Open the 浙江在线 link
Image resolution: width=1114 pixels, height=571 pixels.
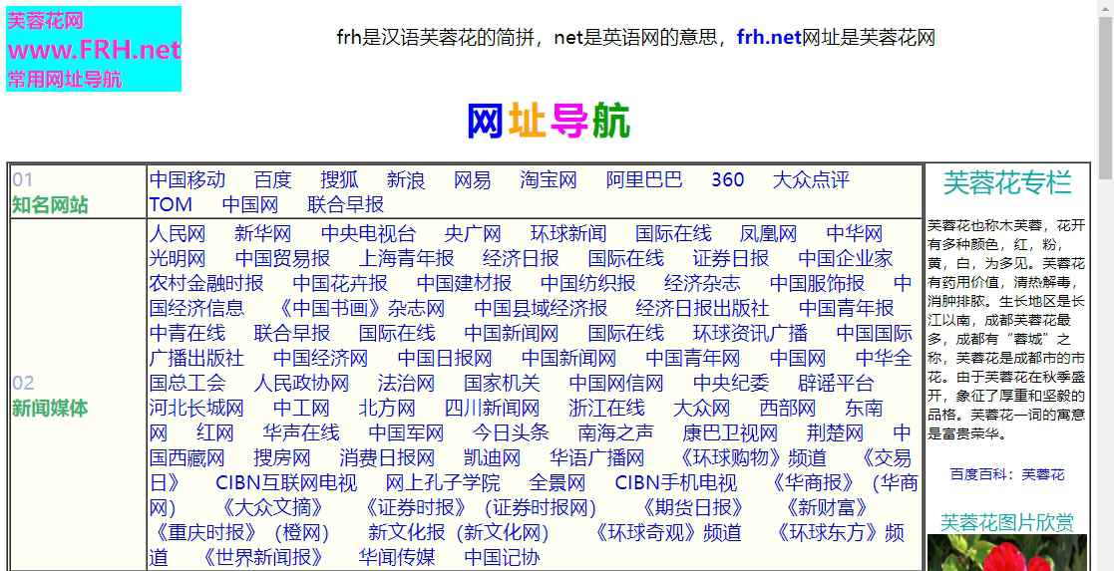606,409
